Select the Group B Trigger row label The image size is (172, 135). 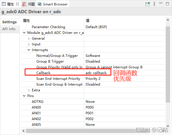[50, 61]
